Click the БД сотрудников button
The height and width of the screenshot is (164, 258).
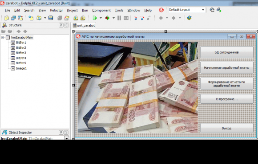(x=226, y=52)
